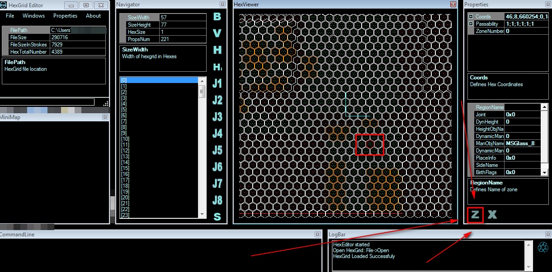Select the RegionName property row
This screenshot has height=272, width=552.
point(505,107)
